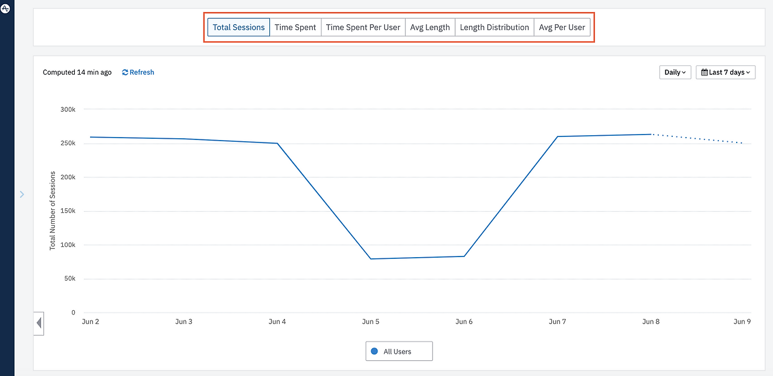
Task: Switch to Time Spent Per User tab
Action: tap(363, 27)
